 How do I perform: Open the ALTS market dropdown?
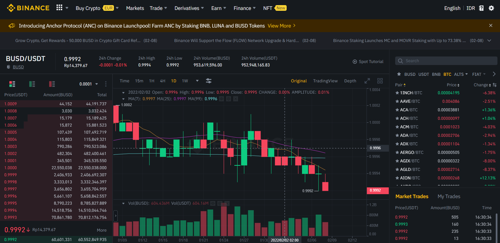point(461,74)
